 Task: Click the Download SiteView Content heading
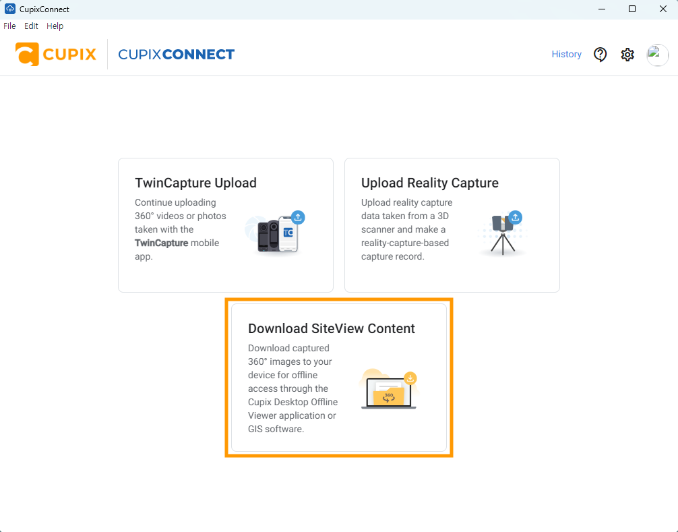[x=331, y=329]
